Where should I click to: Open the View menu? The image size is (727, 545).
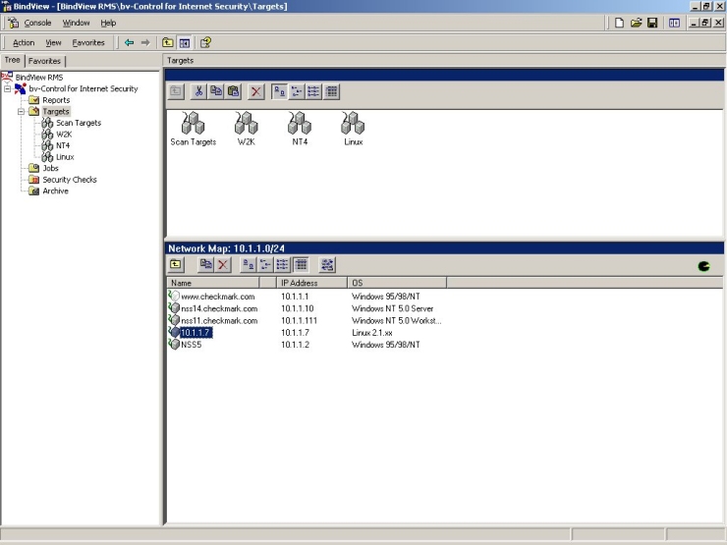53,42
